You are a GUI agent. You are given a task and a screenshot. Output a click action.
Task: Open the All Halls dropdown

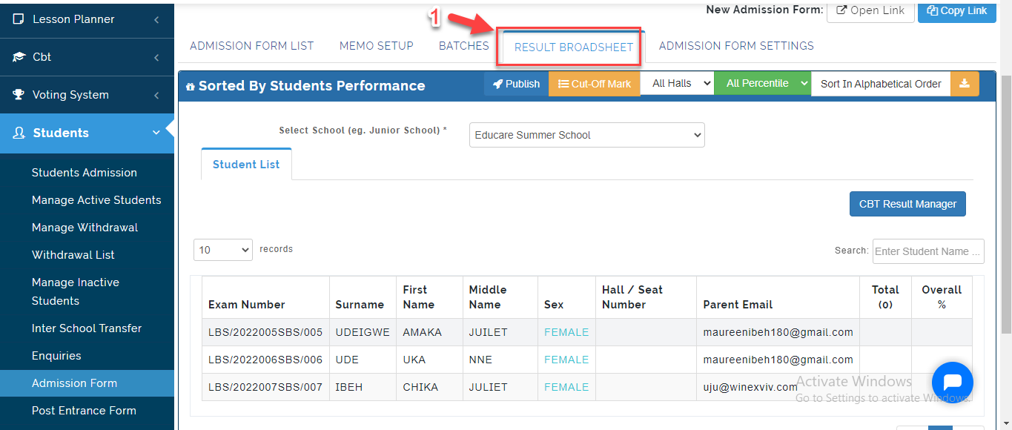click(677, 84)
